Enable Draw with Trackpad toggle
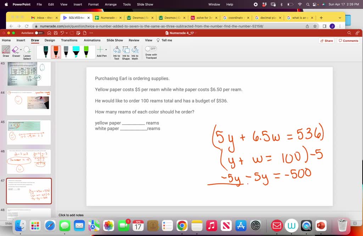Screen dimensions: 363x236 tap(151, 49)
